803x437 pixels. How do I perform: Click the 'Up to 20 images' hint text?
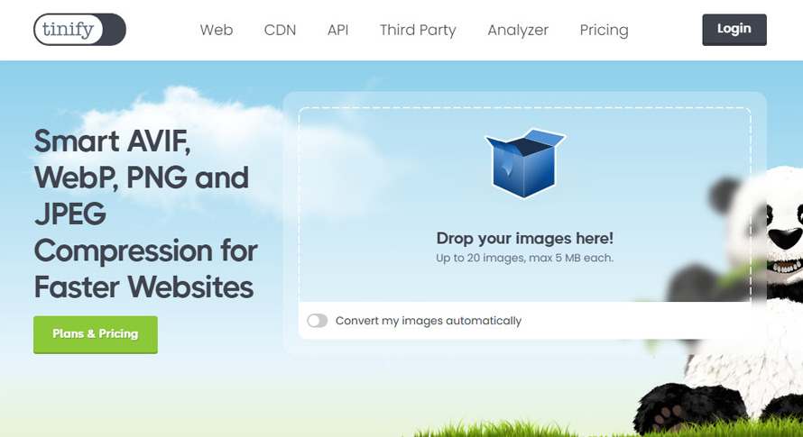point(524,259)
